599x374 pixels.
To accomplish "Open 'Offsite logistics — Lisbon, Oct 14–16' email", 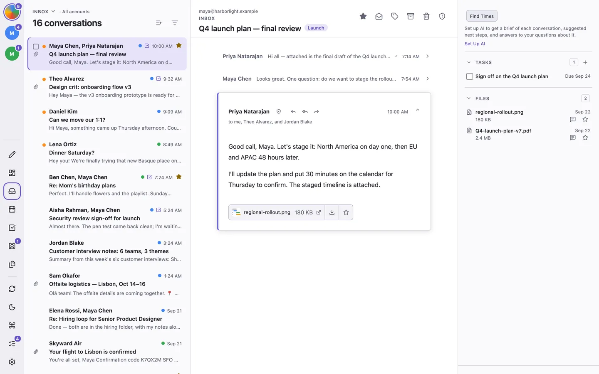I will [107, 284].
